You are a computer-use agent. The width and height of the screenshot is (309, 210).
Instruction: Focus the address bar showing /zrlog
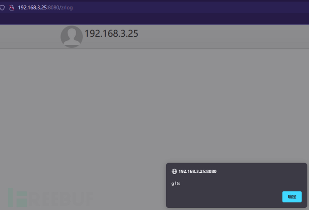[x=154, y=8]
